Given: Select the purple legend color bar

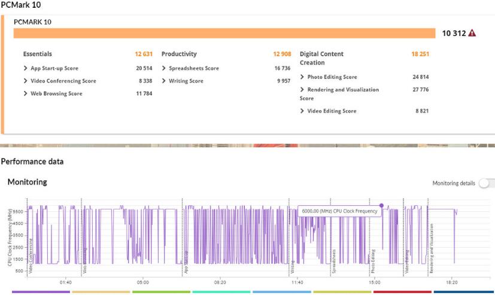Looking at the screenshot, I should [x=41, y=292].
